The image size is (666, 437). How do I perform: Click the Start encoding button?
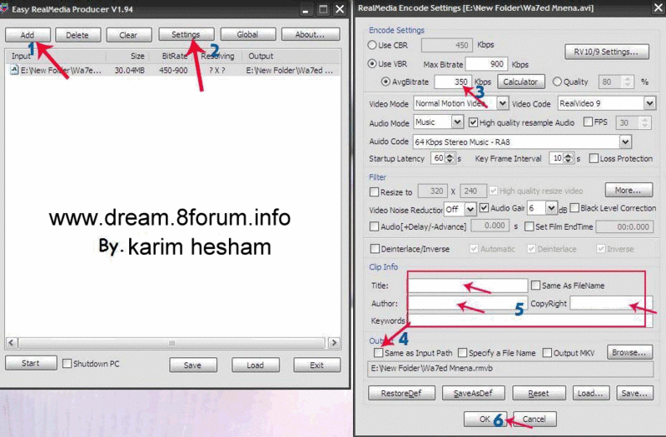pyautogui.click(x=31, y=363)
